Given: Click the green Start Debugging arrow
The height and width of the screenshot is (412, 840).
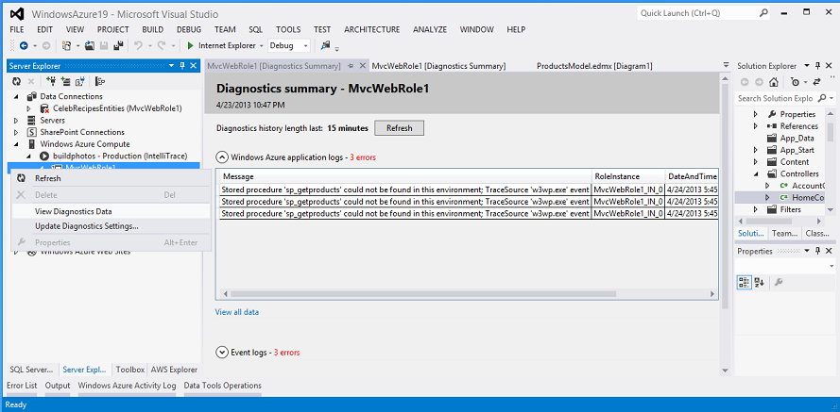Looking at the screenshot, I should 190,46.
